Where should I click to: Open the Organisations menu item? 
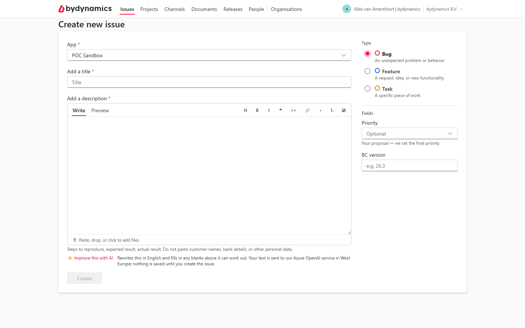[x=286, y=9]
